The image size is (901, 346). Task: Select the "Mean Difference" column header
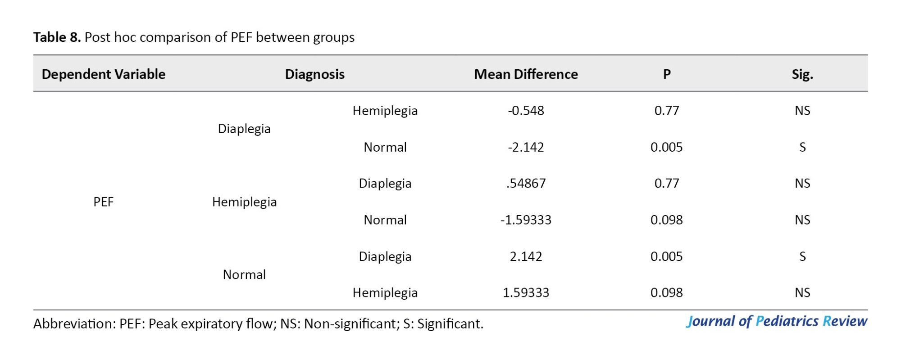click(526, 74)
